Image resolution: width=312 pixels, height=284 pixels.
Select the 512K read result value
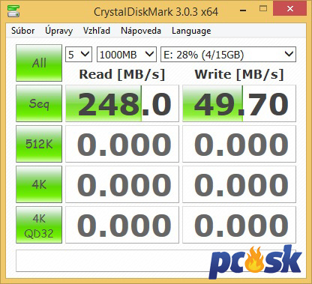click(122, 144)
